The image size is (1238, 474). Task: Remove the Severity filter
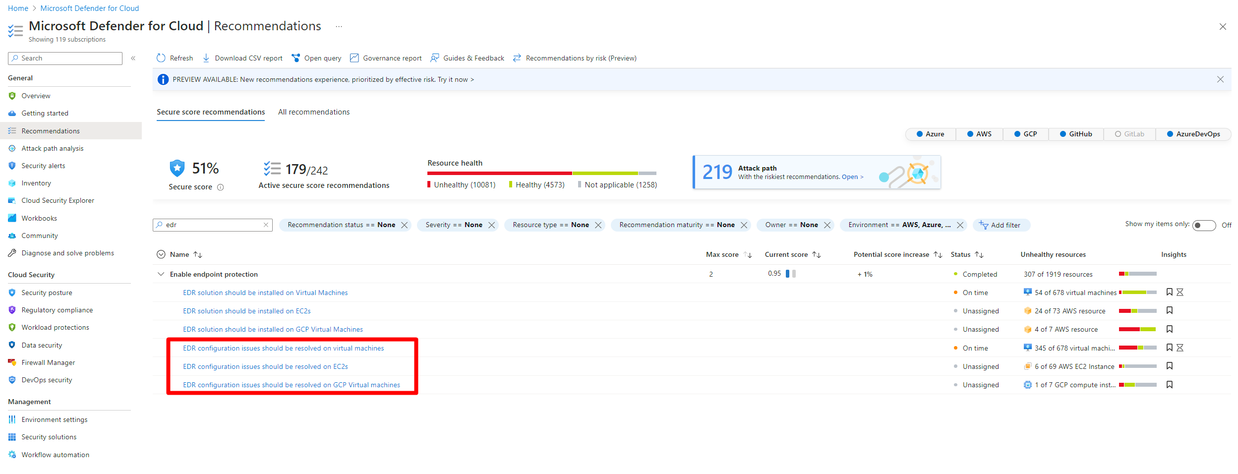pos(492,225)
